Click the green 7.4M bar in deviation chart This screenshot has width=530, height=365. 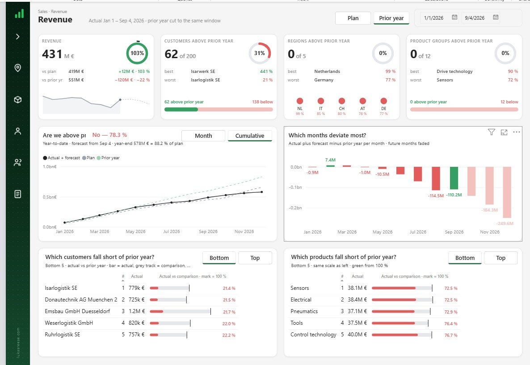[330, 166]
